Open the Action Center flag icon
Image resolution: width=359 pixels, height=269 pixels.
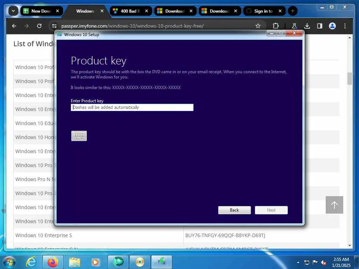[315, 262]
